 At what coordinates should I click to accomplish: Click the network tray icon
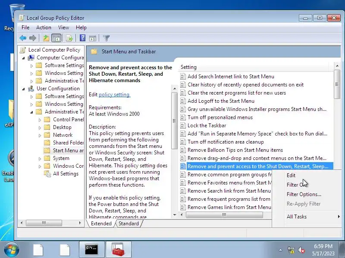291,250
